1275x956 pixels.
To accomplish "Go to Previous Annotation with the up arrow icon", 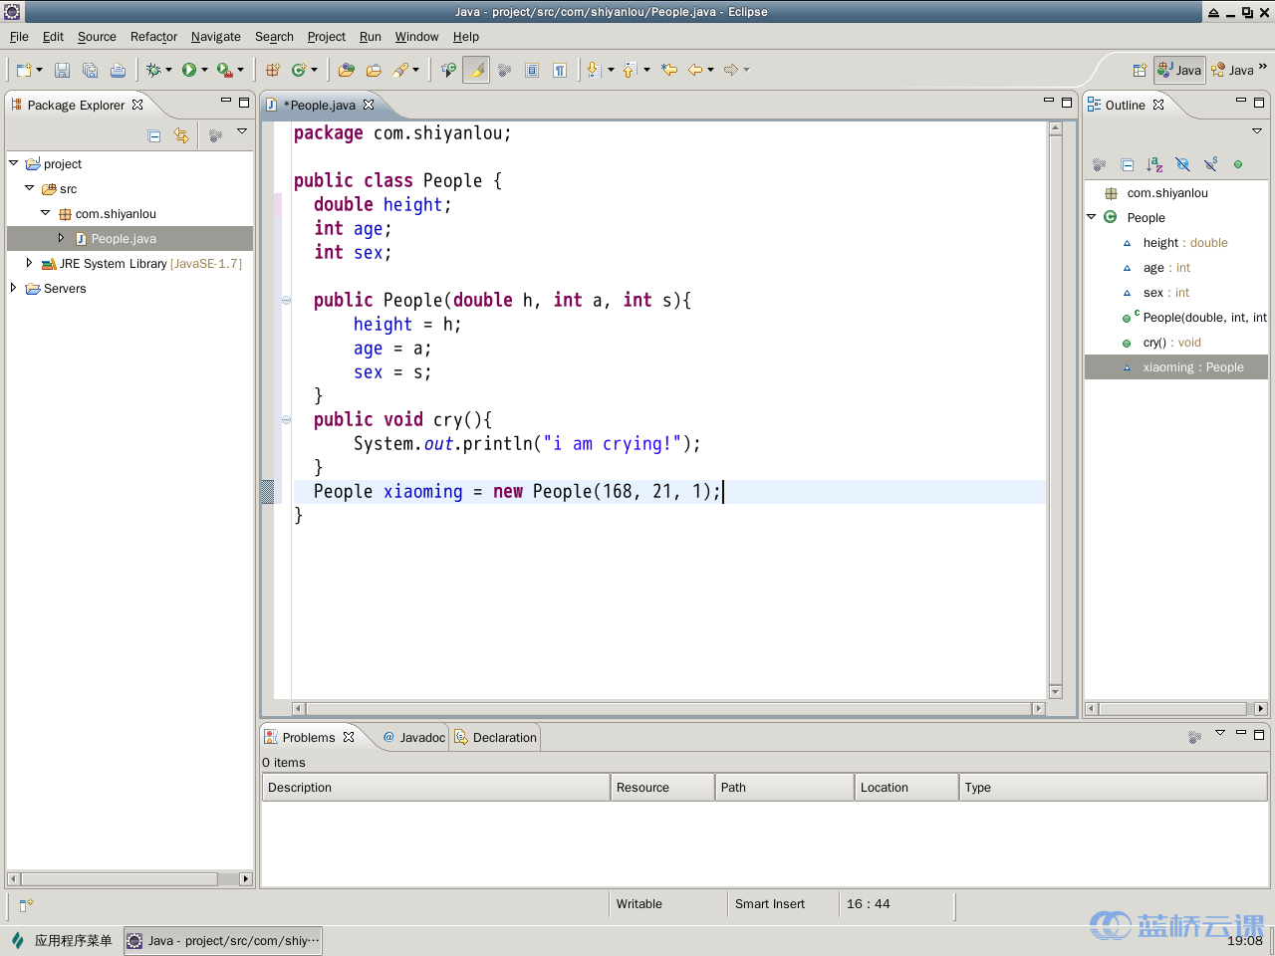I will (630, 70).
